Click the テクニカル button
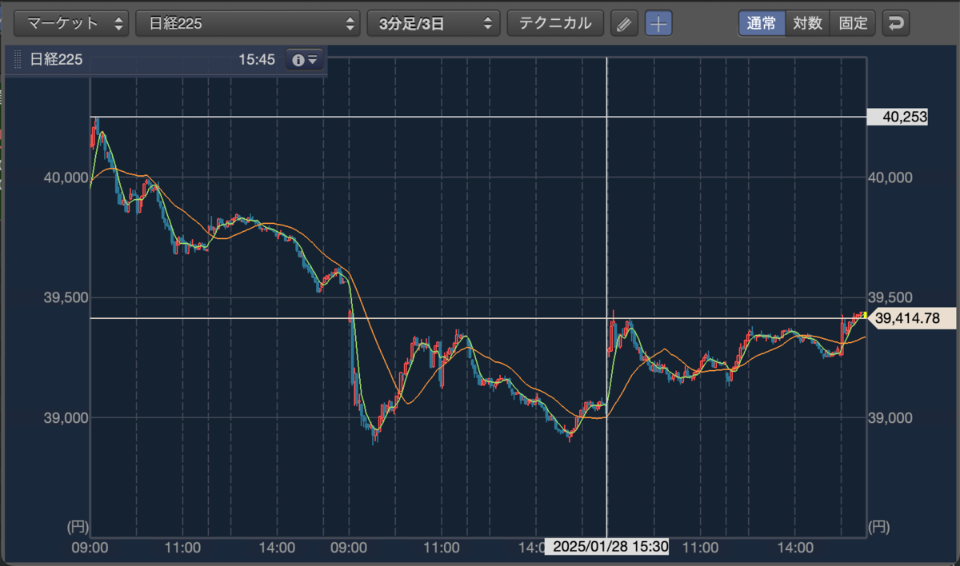This screenshot has height=566, width=960. (555, 23)
